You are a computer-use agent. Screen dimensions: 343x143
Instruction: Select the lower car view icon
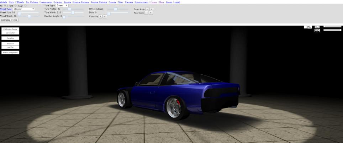(x=317, y=31)
